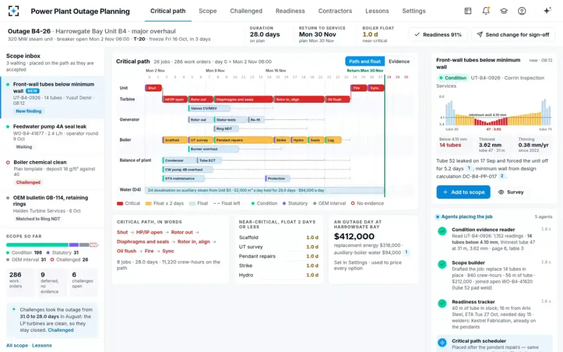Open the Scope tab
The width and height of the screenshot is (563, 352).
click(x=207, y=11)
